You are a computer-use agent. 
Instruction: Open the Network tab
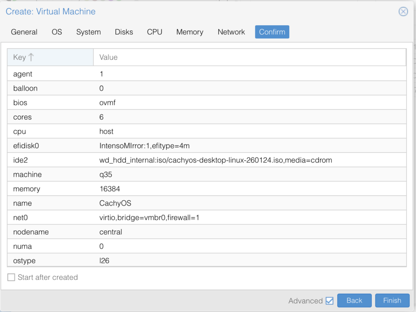tap(231, 32)
